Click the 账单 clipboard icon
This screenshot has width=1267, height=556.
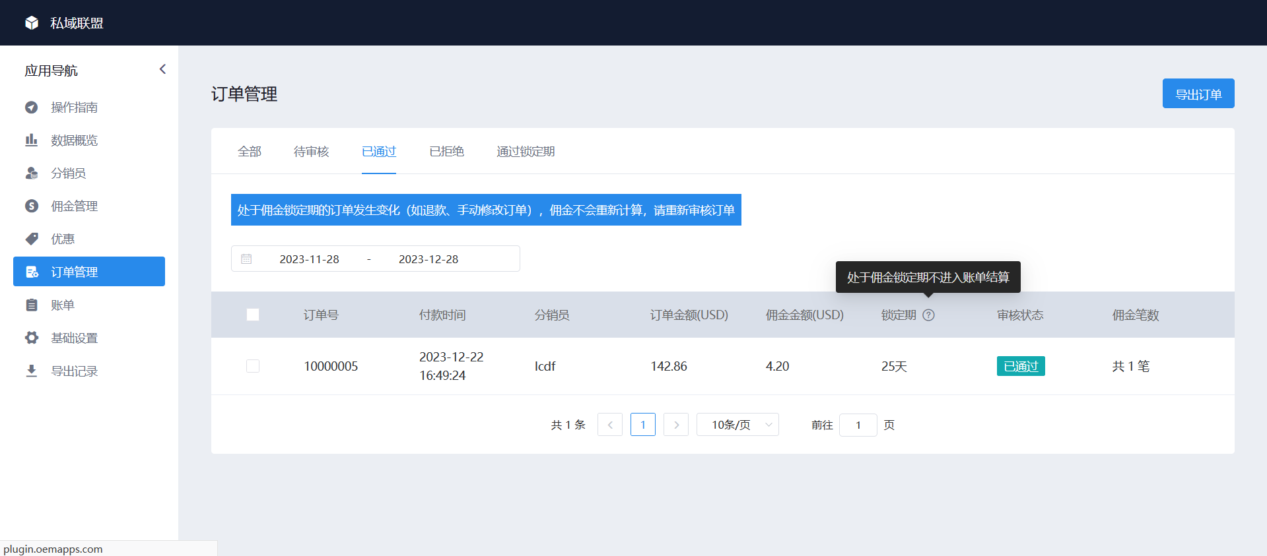point(32,305)
